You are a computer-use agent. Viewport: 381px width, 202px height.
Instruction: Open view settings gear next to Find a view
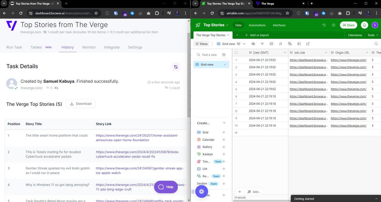pyautogui.click(x=224, y=55)
